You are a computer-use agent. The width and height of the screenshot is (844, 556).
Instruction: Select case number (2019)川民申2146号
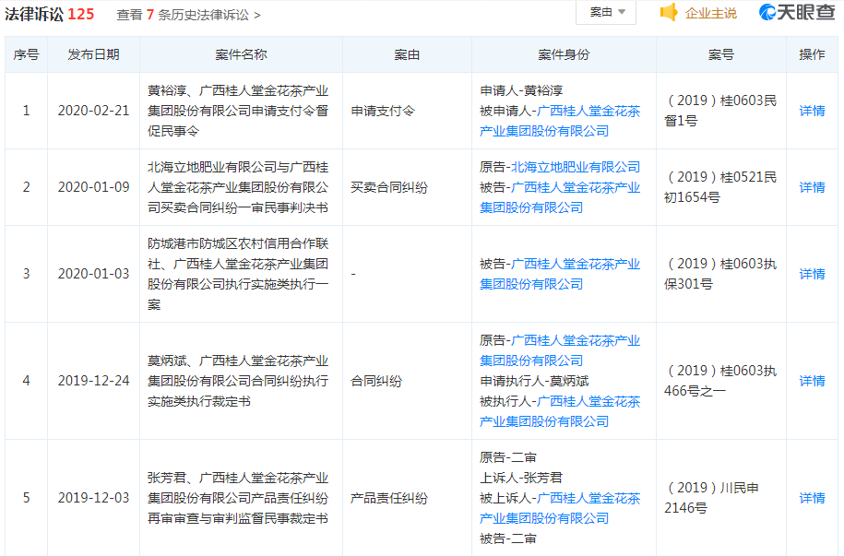[x=711, y=498]
